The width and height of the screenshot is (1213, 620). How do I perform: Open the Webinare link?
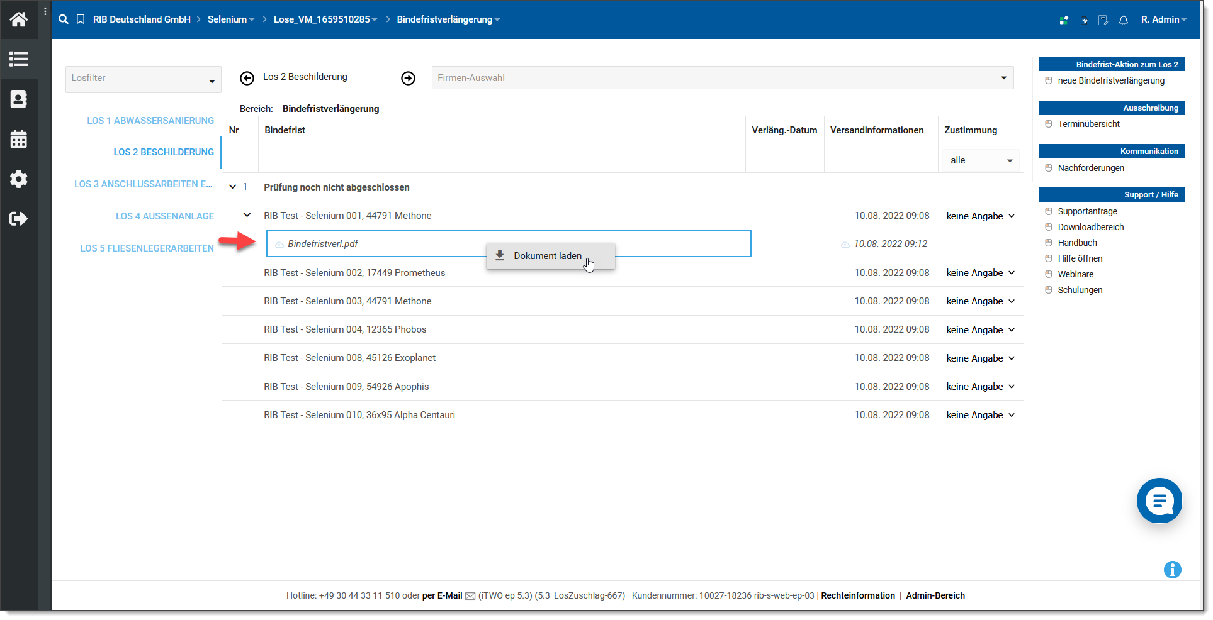click(1075, 274)
